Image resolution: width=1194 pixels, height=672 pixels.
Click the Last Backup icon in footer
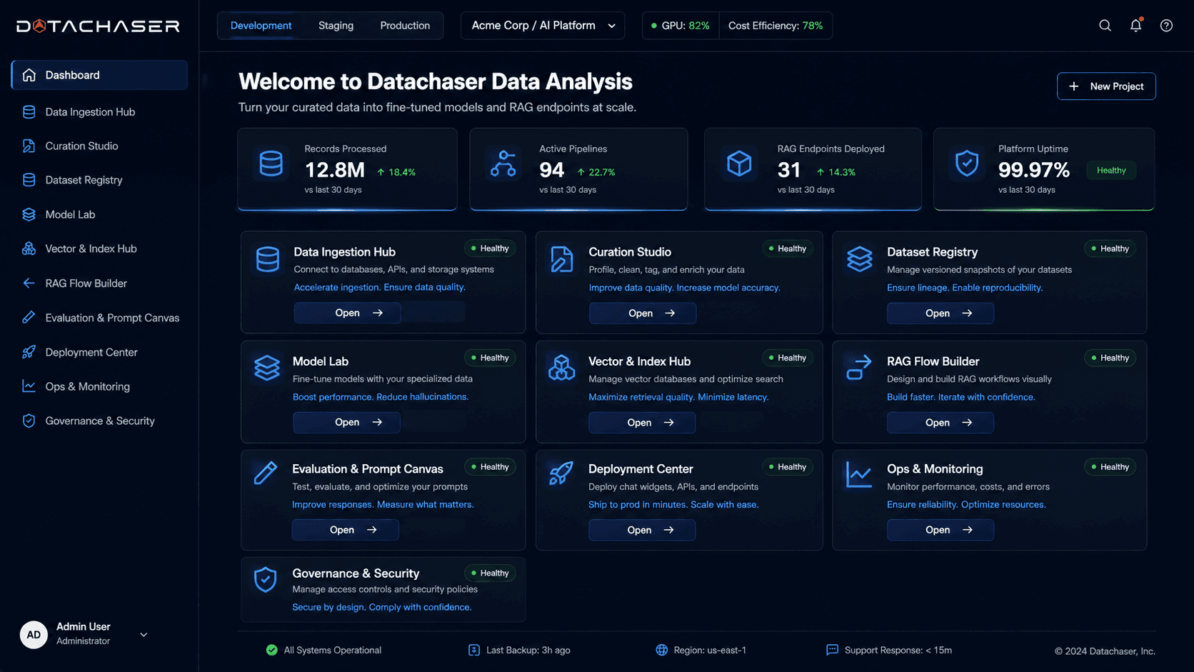point(474,650)
